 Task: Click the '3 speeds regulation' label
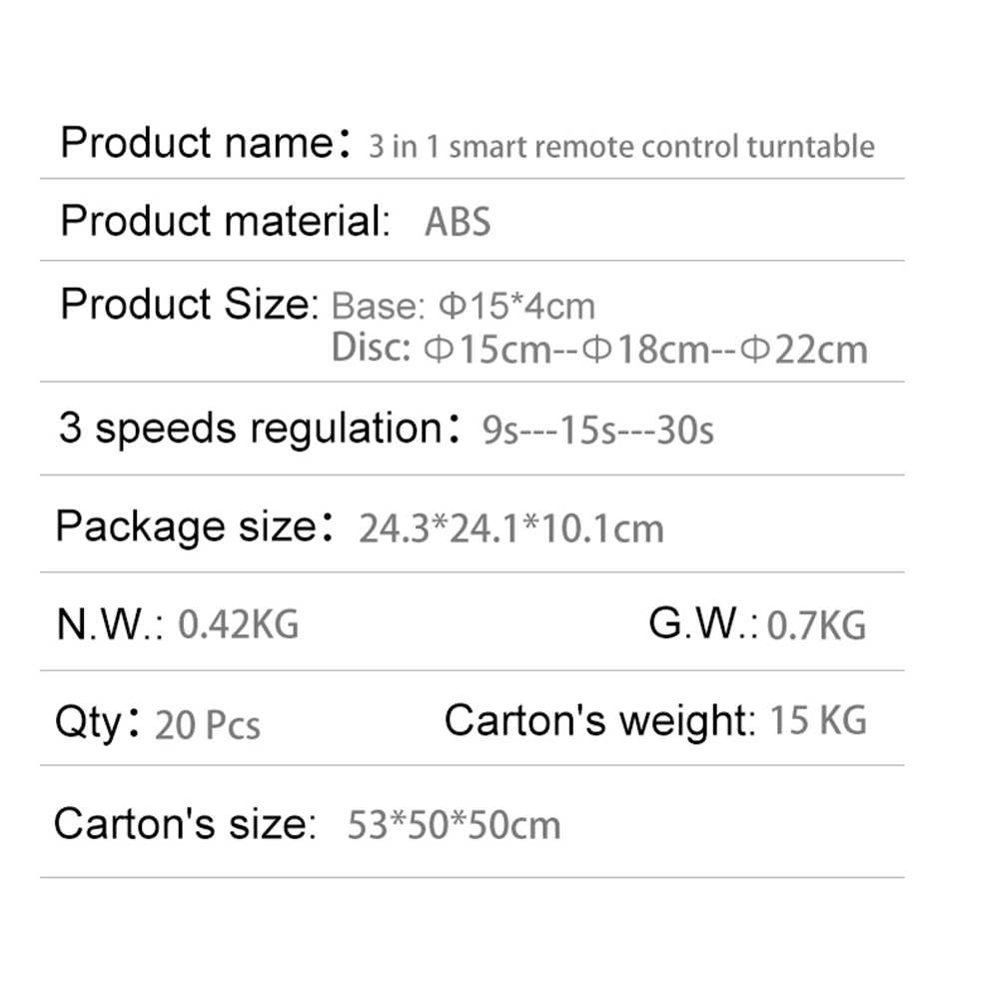(x=260, y=428)
